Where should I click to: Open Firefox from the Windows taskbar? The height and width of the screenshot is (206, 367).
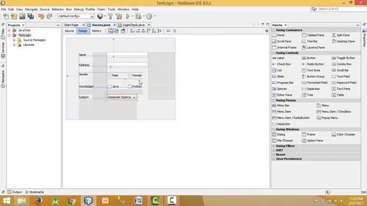pyautogui.click(x=38, y=201)
